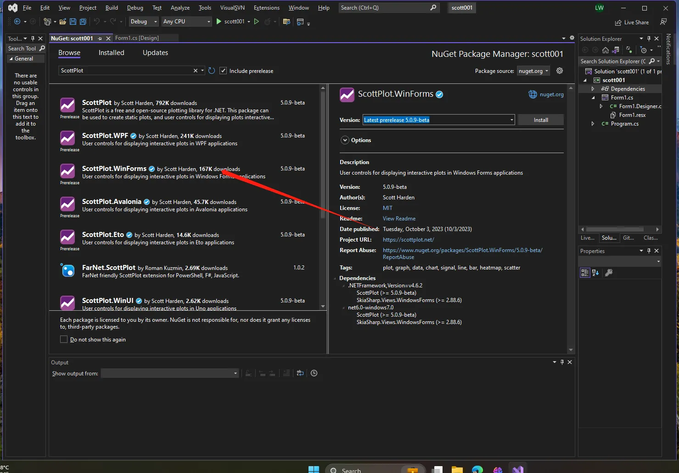Open the Any CPU platform dropdown
The height and width of the screenshot is (473, 679).
pyautogui.click(x=186, y=22)
